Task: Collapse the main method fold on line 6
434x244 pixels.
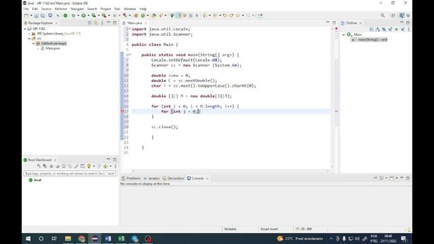Action: point(130,54)
